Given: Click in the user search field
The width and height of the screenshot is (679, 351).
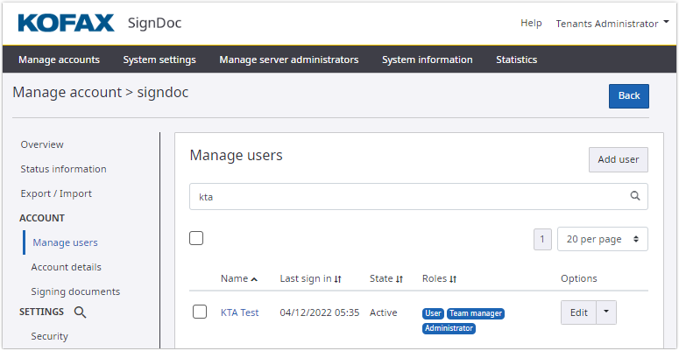Looking at the screenshot, I should (x=407, y=197).
